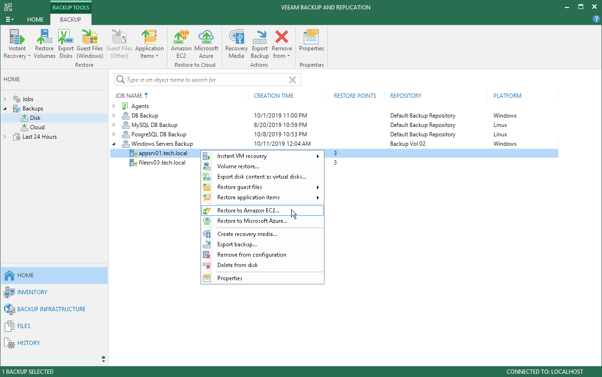Open the Application Items ribbon button
The height and width of the screenshot is (377, 602).
(x=149, y=44)
